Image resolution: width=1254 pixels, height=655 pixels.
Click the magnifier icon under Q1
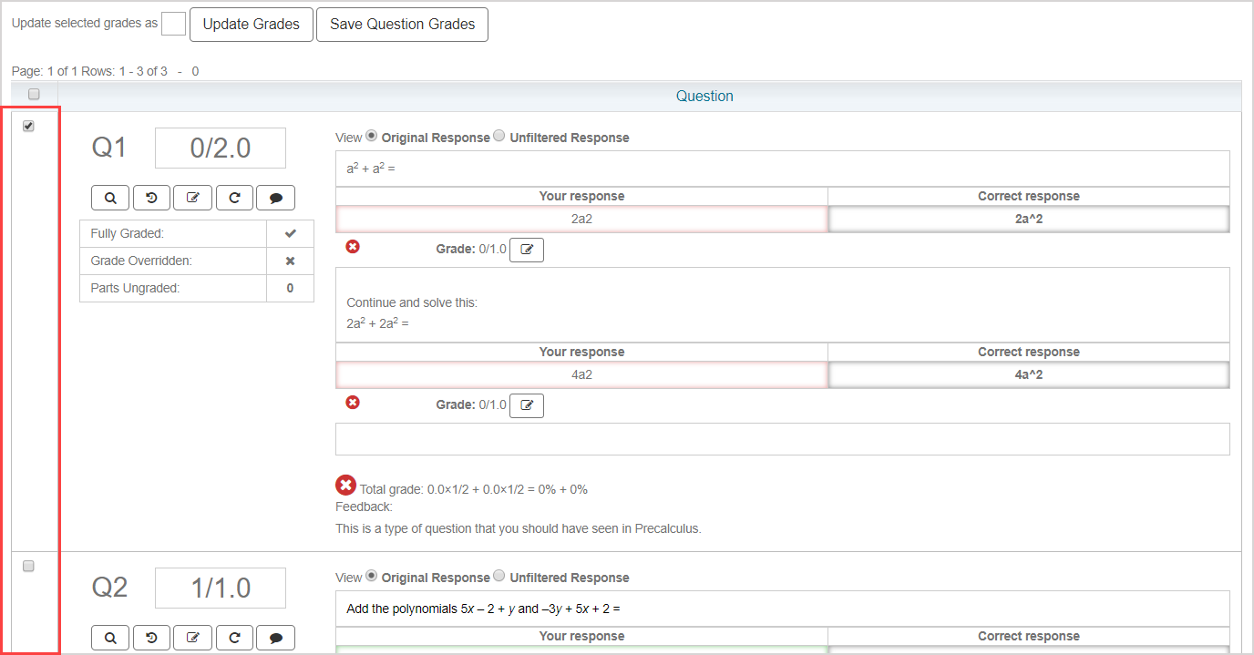[x=110, y=198]
